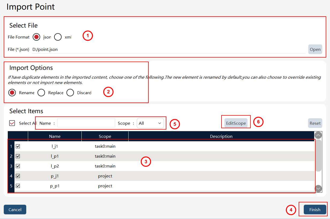Screen dimensions: 330x219
Task: Click the task0:main scope of row l_p2
Action: pyautogui.click(x=105, y=166)
